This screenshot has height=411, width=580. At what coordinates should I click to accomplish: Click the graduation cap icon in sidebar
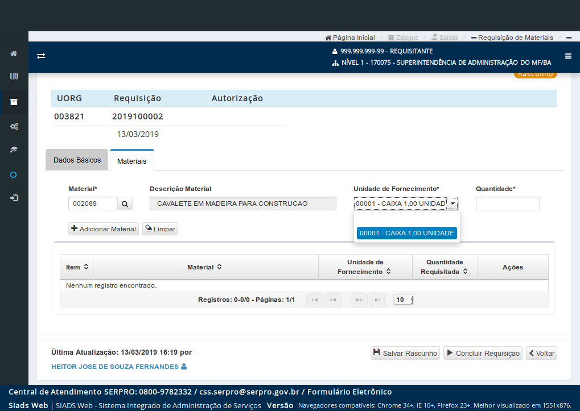14,150
